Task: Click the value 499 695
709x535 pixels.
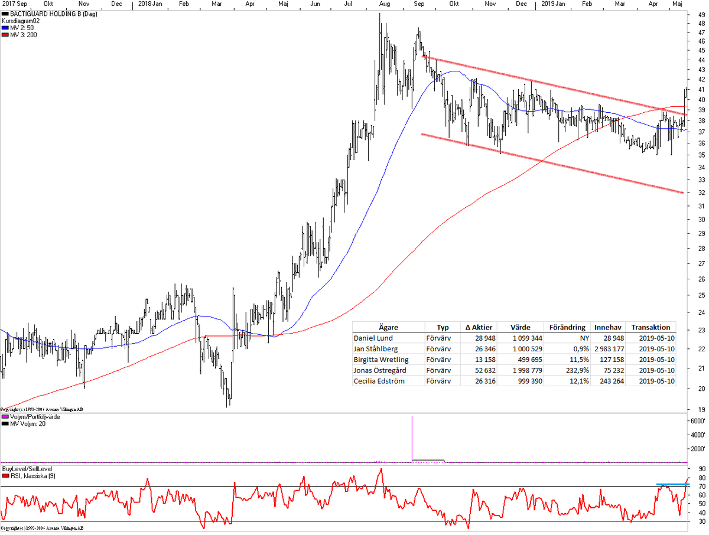Action: click(x=529, y=360)
